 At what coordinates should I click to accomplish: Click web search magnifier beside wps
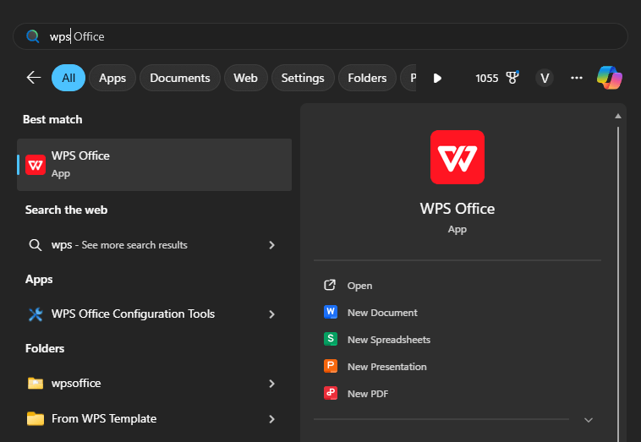[36, 245]
